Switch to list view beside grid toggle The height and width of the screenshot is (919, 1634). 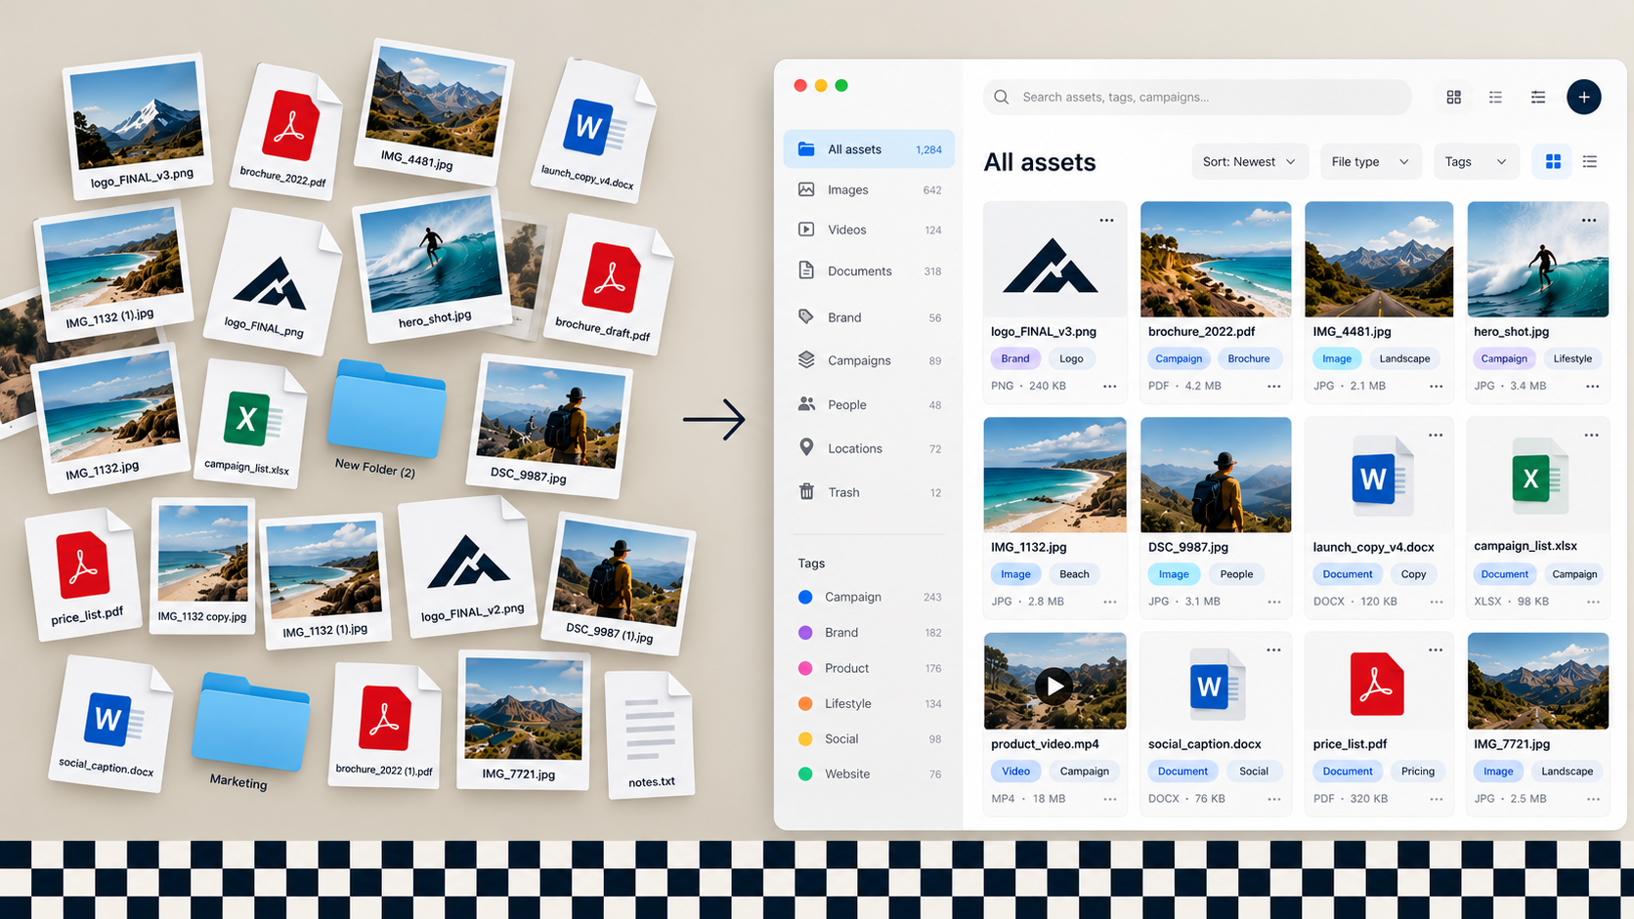[1590, 161]
